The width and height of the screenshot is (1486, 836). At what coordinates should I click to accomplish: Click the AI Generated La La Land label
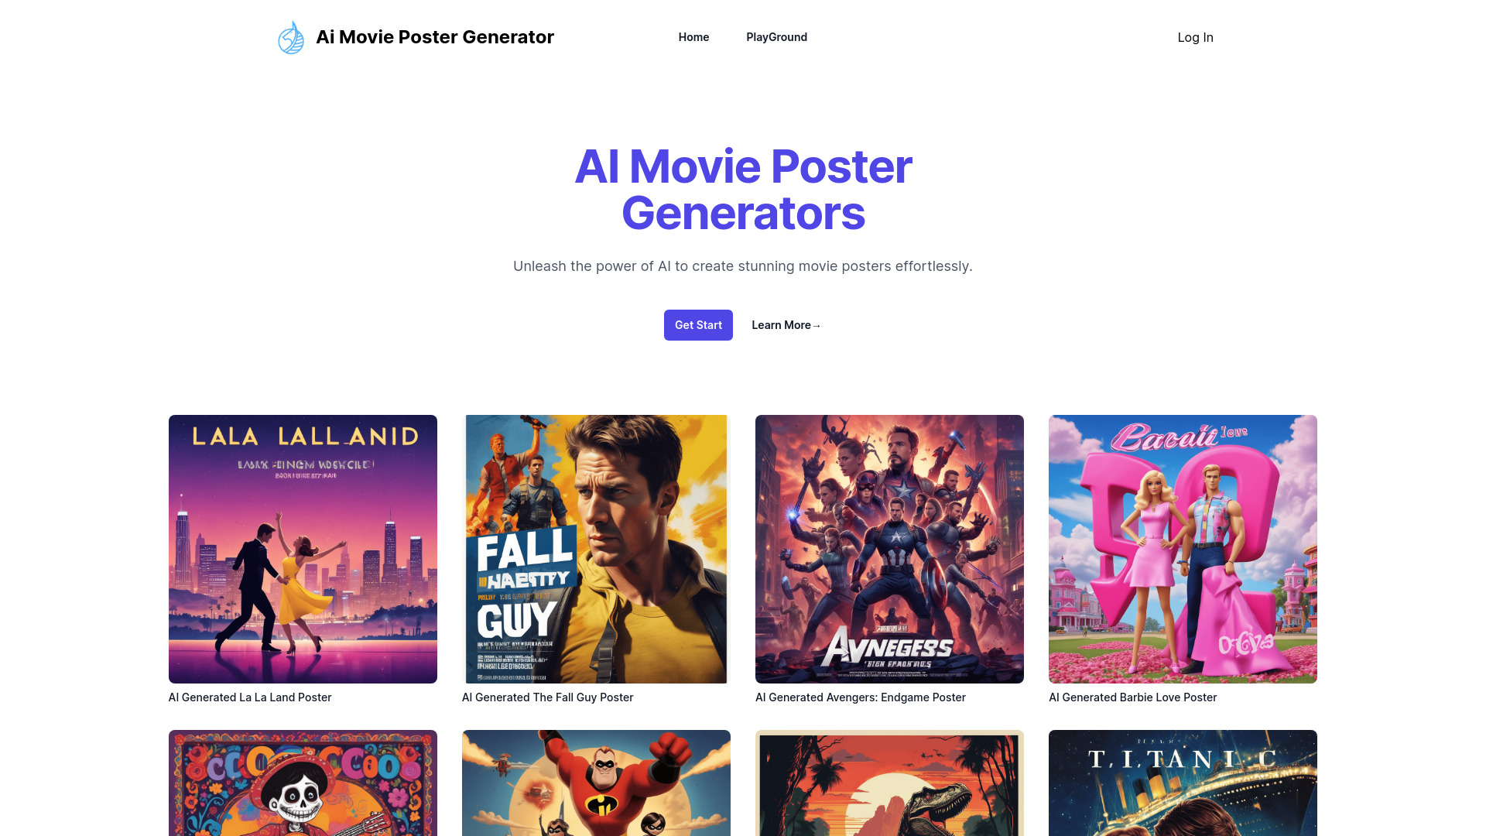coord(249,696)
